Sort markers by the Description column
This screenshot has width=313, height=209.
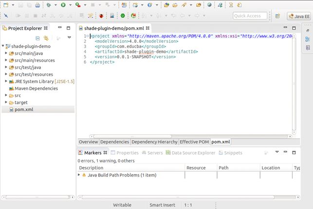(x=131, y=168)
